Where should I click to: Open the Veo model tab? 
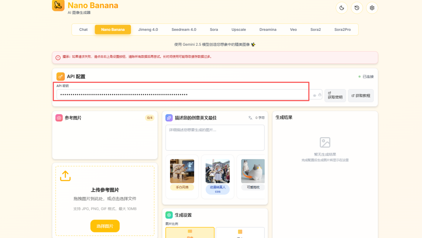pyautogui.click(x=293, y=29)
